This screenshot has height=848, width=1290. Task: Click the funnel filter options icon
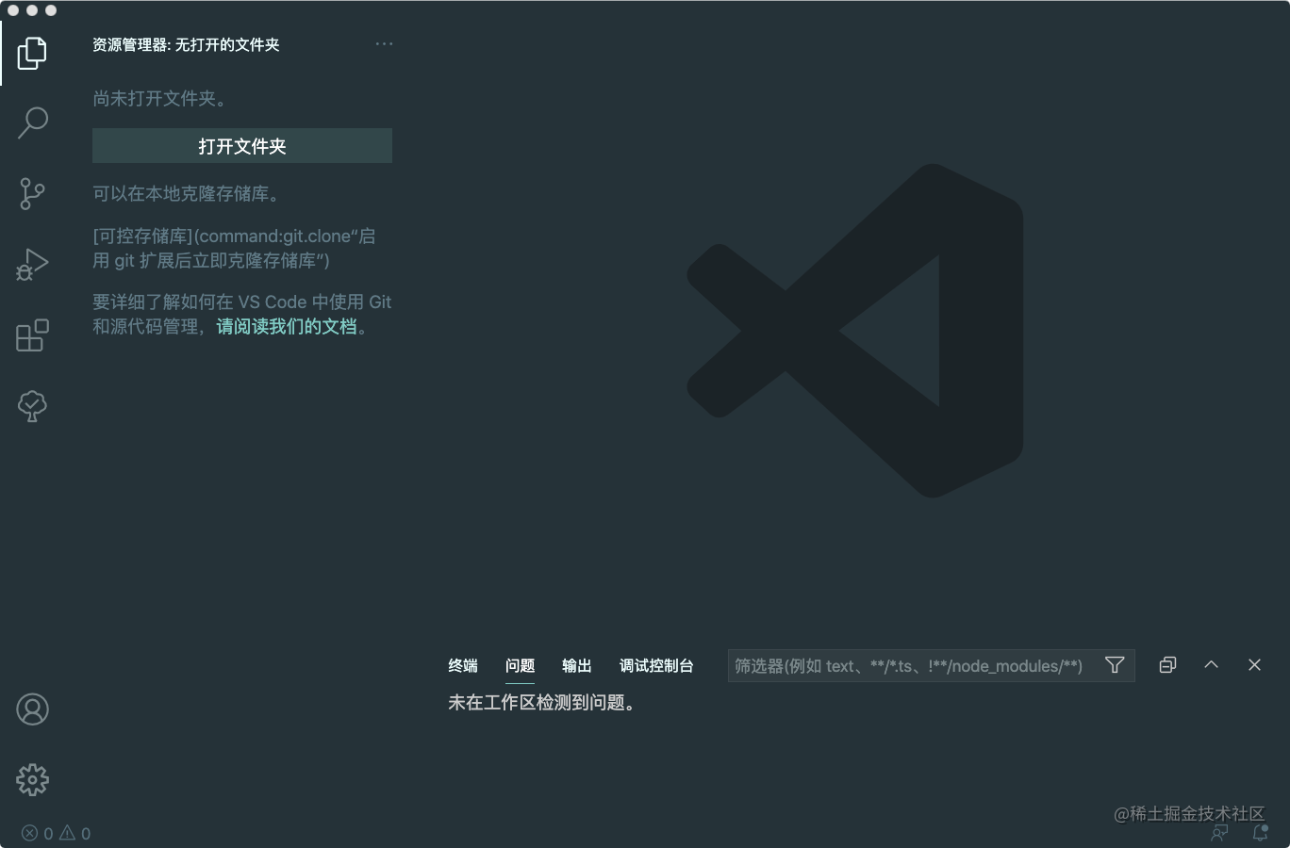click(1115, 665)
